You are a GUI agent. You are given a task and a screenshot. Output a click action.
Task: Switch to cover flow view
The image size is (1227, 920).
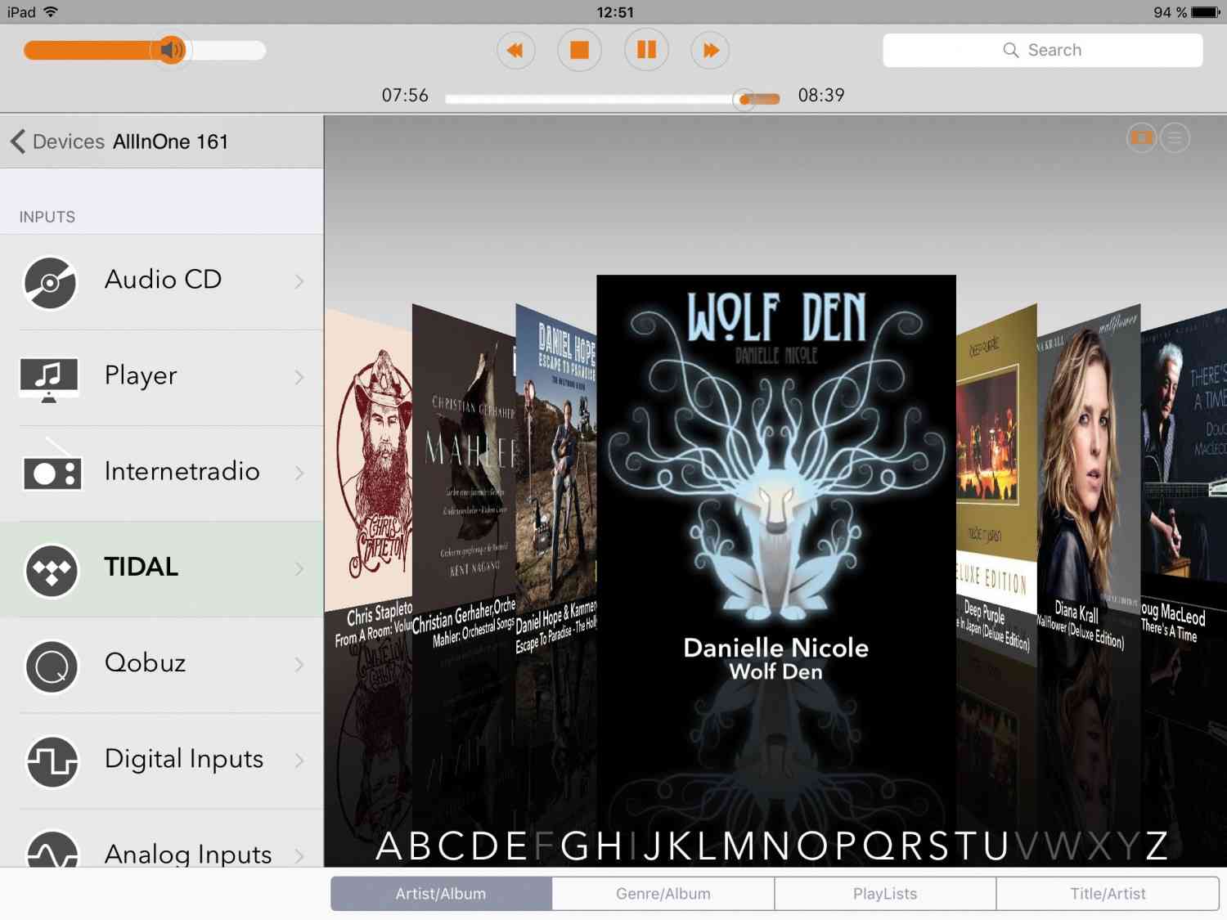click(1142, 137)
